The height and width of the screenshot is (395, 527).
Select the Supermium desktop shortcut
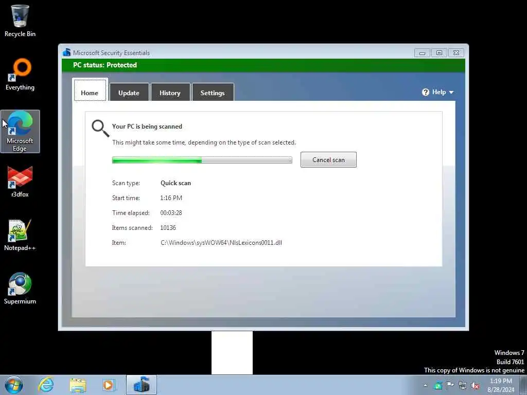pyautogui.click(x=20, y=289)
